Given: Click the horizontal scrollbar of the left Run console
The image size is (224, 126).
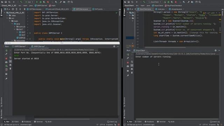Looking at the screenshot, I should pyautogui.click(x=62, y=119).
